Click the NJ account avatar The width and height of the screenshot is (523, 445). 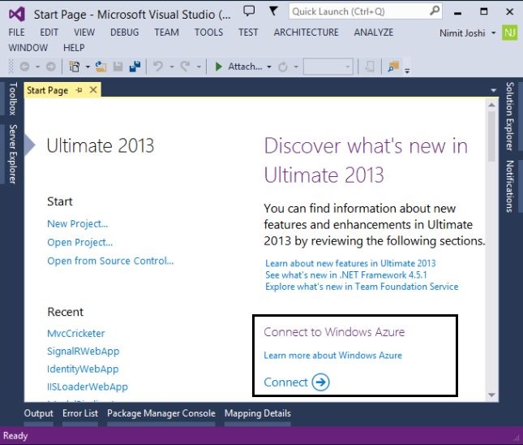[510, 32]
